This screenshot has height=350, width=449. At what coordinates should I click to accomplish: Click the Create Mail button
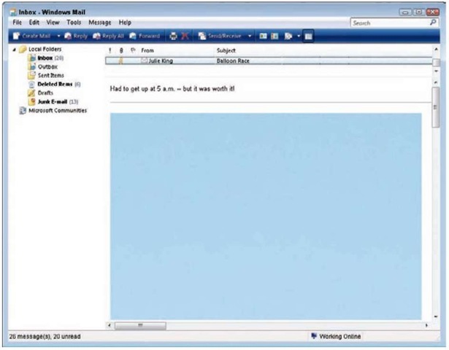pos(32,36)
